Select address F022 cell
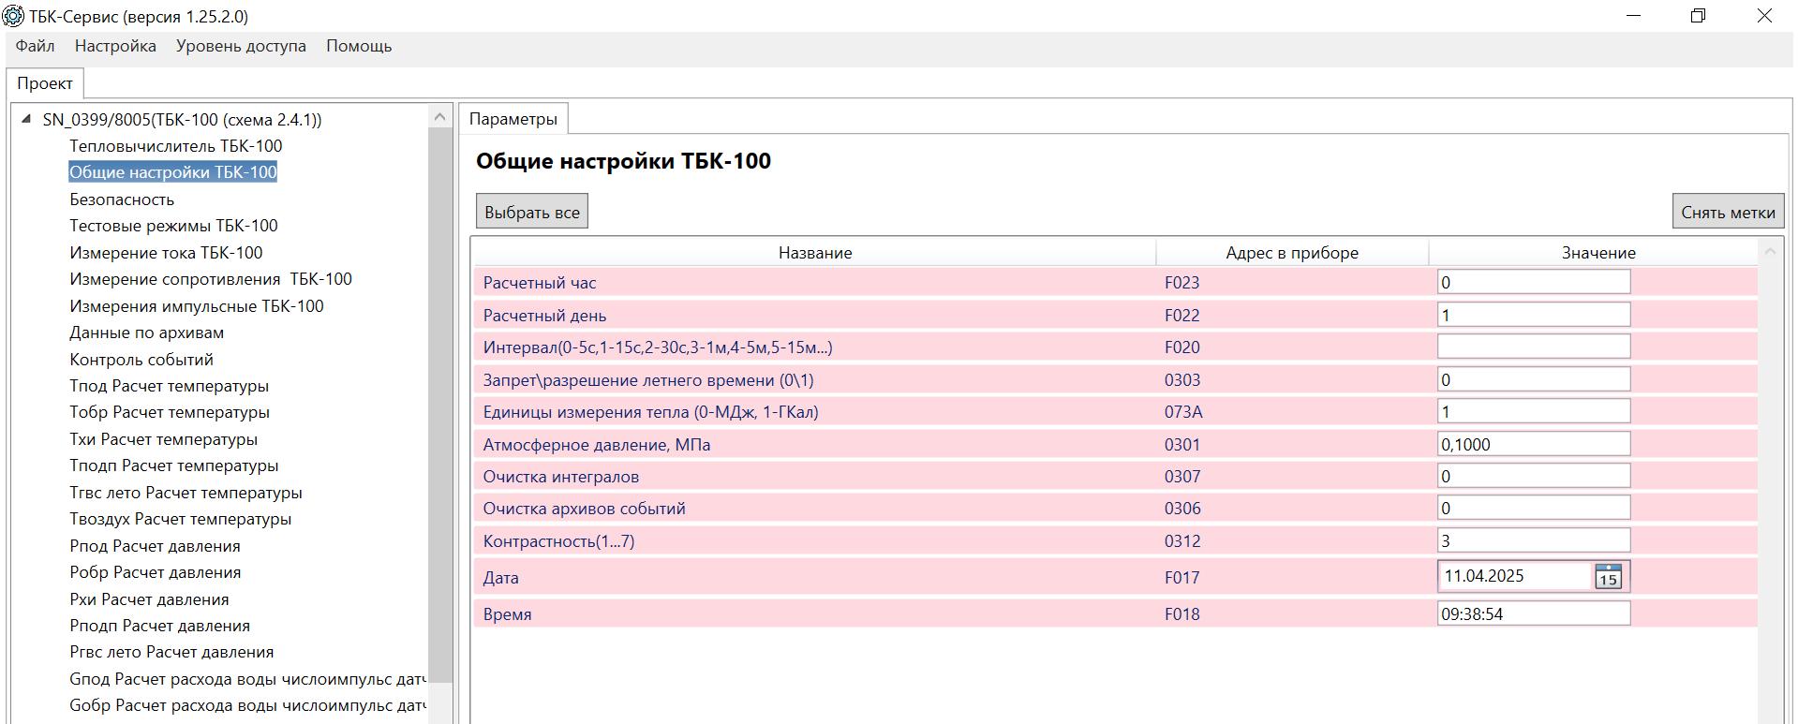1798x724 pixels. [x=1181, y=316]
